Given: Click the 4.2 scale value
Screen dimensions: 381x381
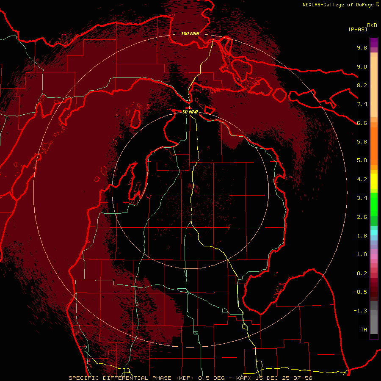Looking at the screenshot, I should [362, 179].
